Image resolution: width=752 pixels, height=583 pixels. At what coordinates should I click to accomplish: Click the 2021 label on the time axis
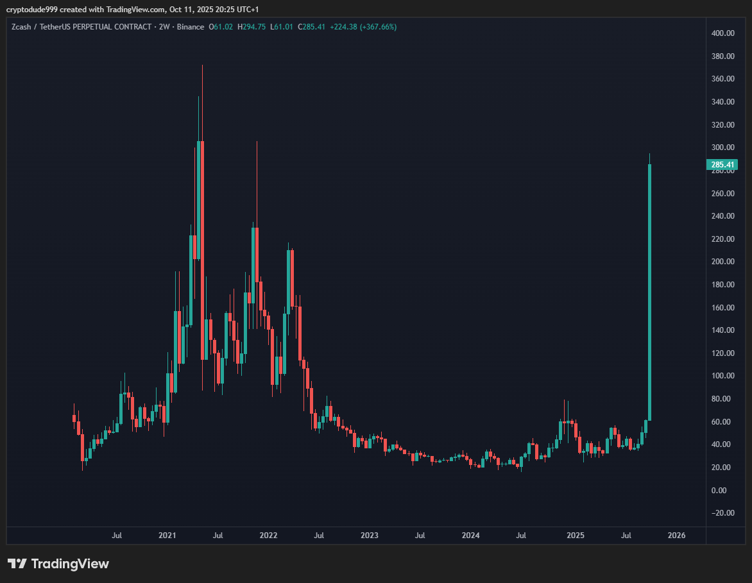coord(167,536)
